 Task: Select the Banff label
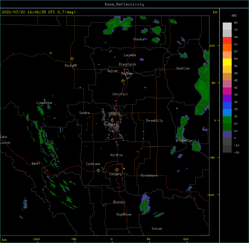click(x=36, y=164)
